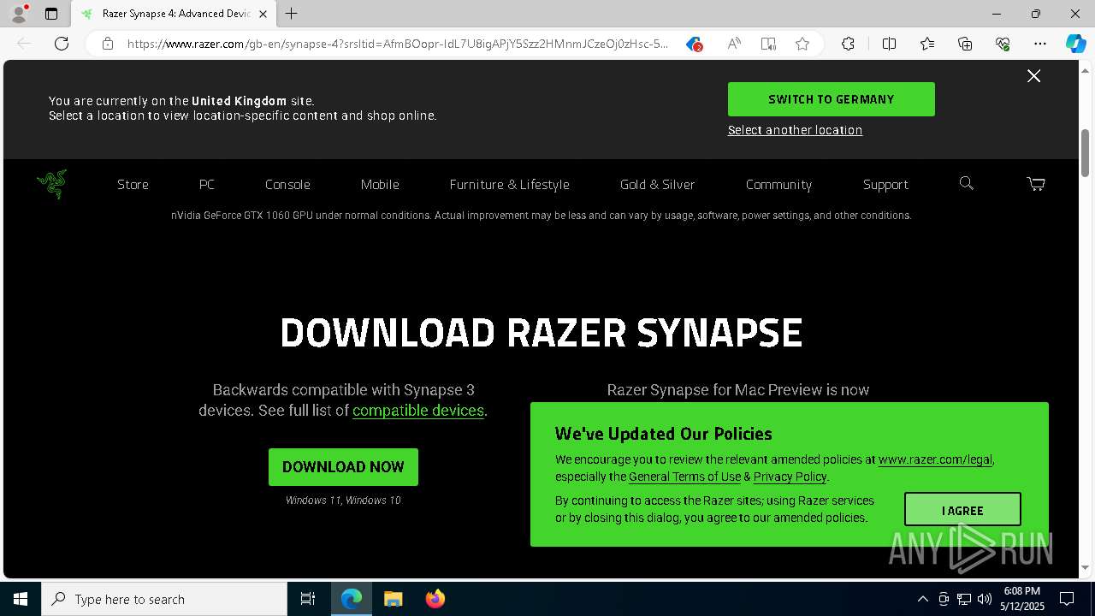This screenshot has width=1095, height=616.
Task: Click the Razer logo in the navigation bar
Action: (x=51, y=184)
